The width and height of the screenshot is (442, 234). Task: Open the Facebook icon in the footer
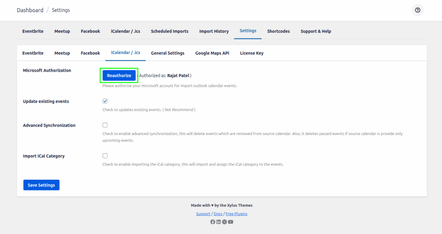[x=212, y=222]
